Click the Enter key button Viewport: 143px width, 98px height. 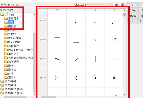(132, 10)
